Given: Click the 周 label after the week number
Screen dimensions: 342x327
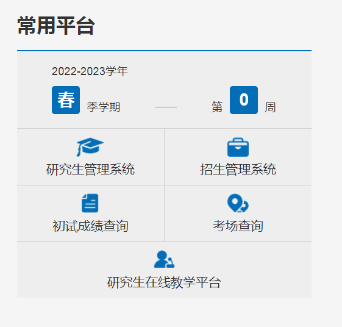Looking at the screenshot, I should coord(270,107).
